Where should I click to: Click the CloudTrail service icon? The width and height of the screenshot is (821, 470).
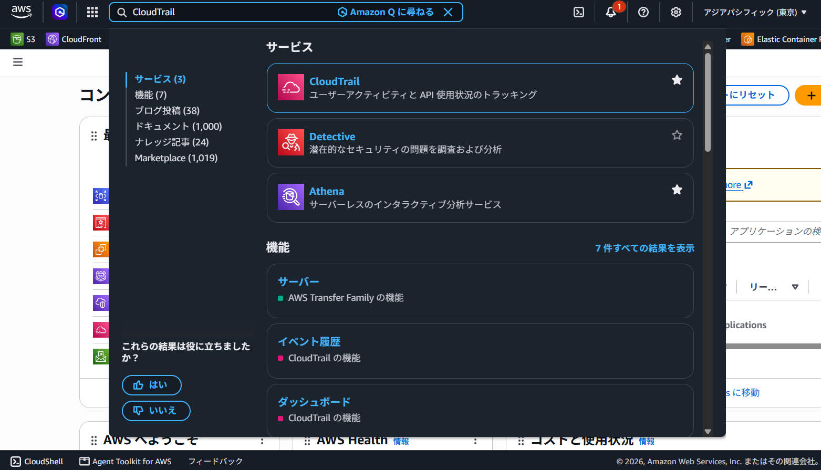click(291, 88)
